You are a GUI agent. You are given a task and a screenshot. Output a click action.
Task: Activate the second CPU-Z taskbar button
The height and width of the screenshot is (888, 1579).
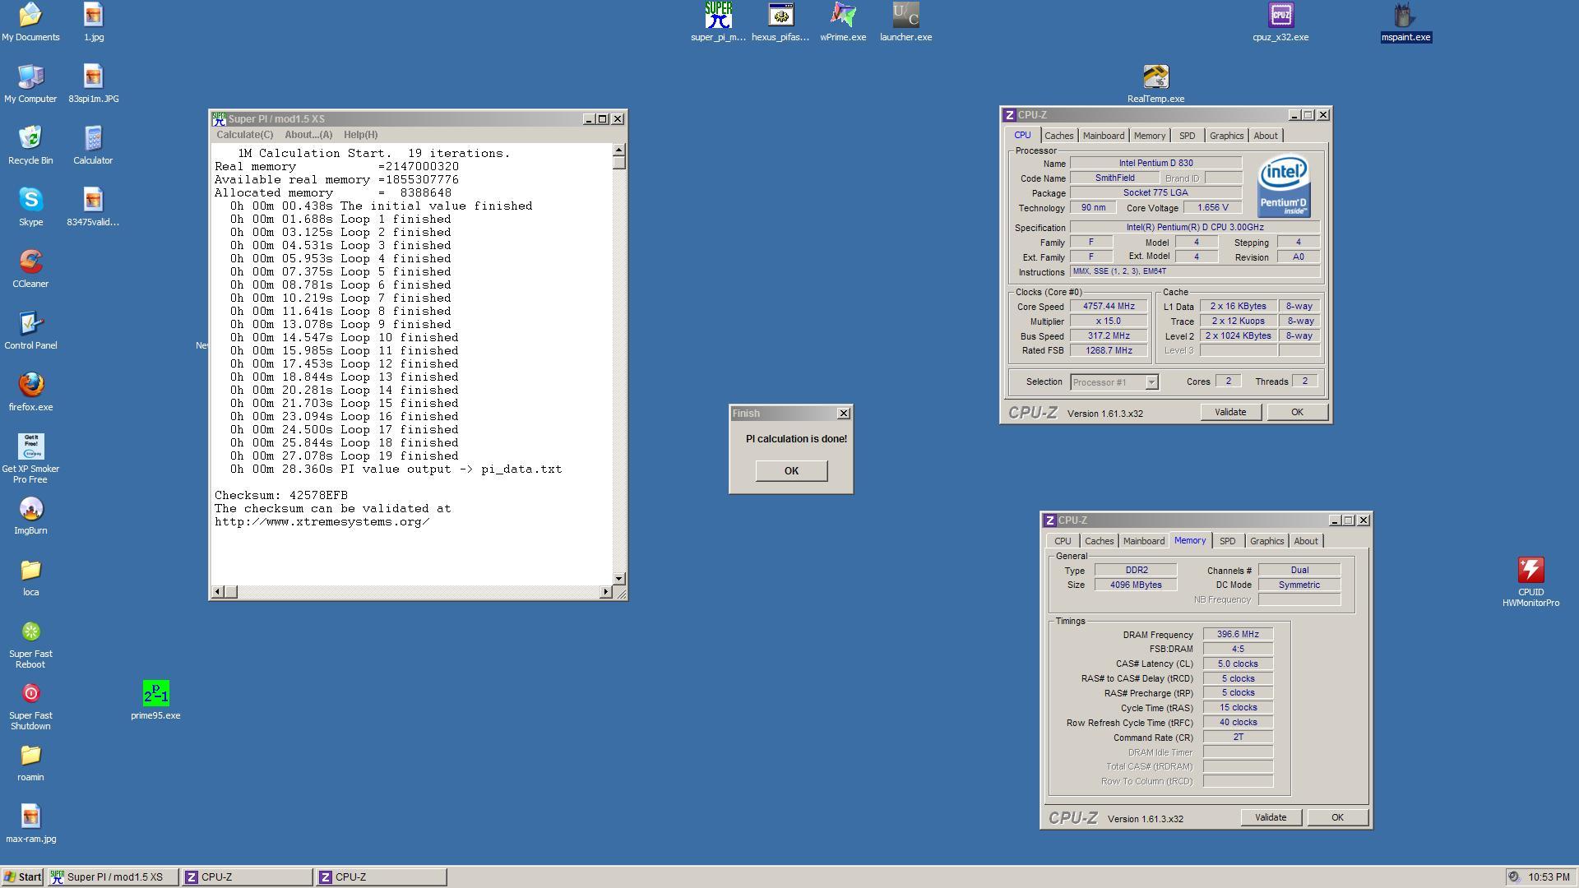[382, 876]
